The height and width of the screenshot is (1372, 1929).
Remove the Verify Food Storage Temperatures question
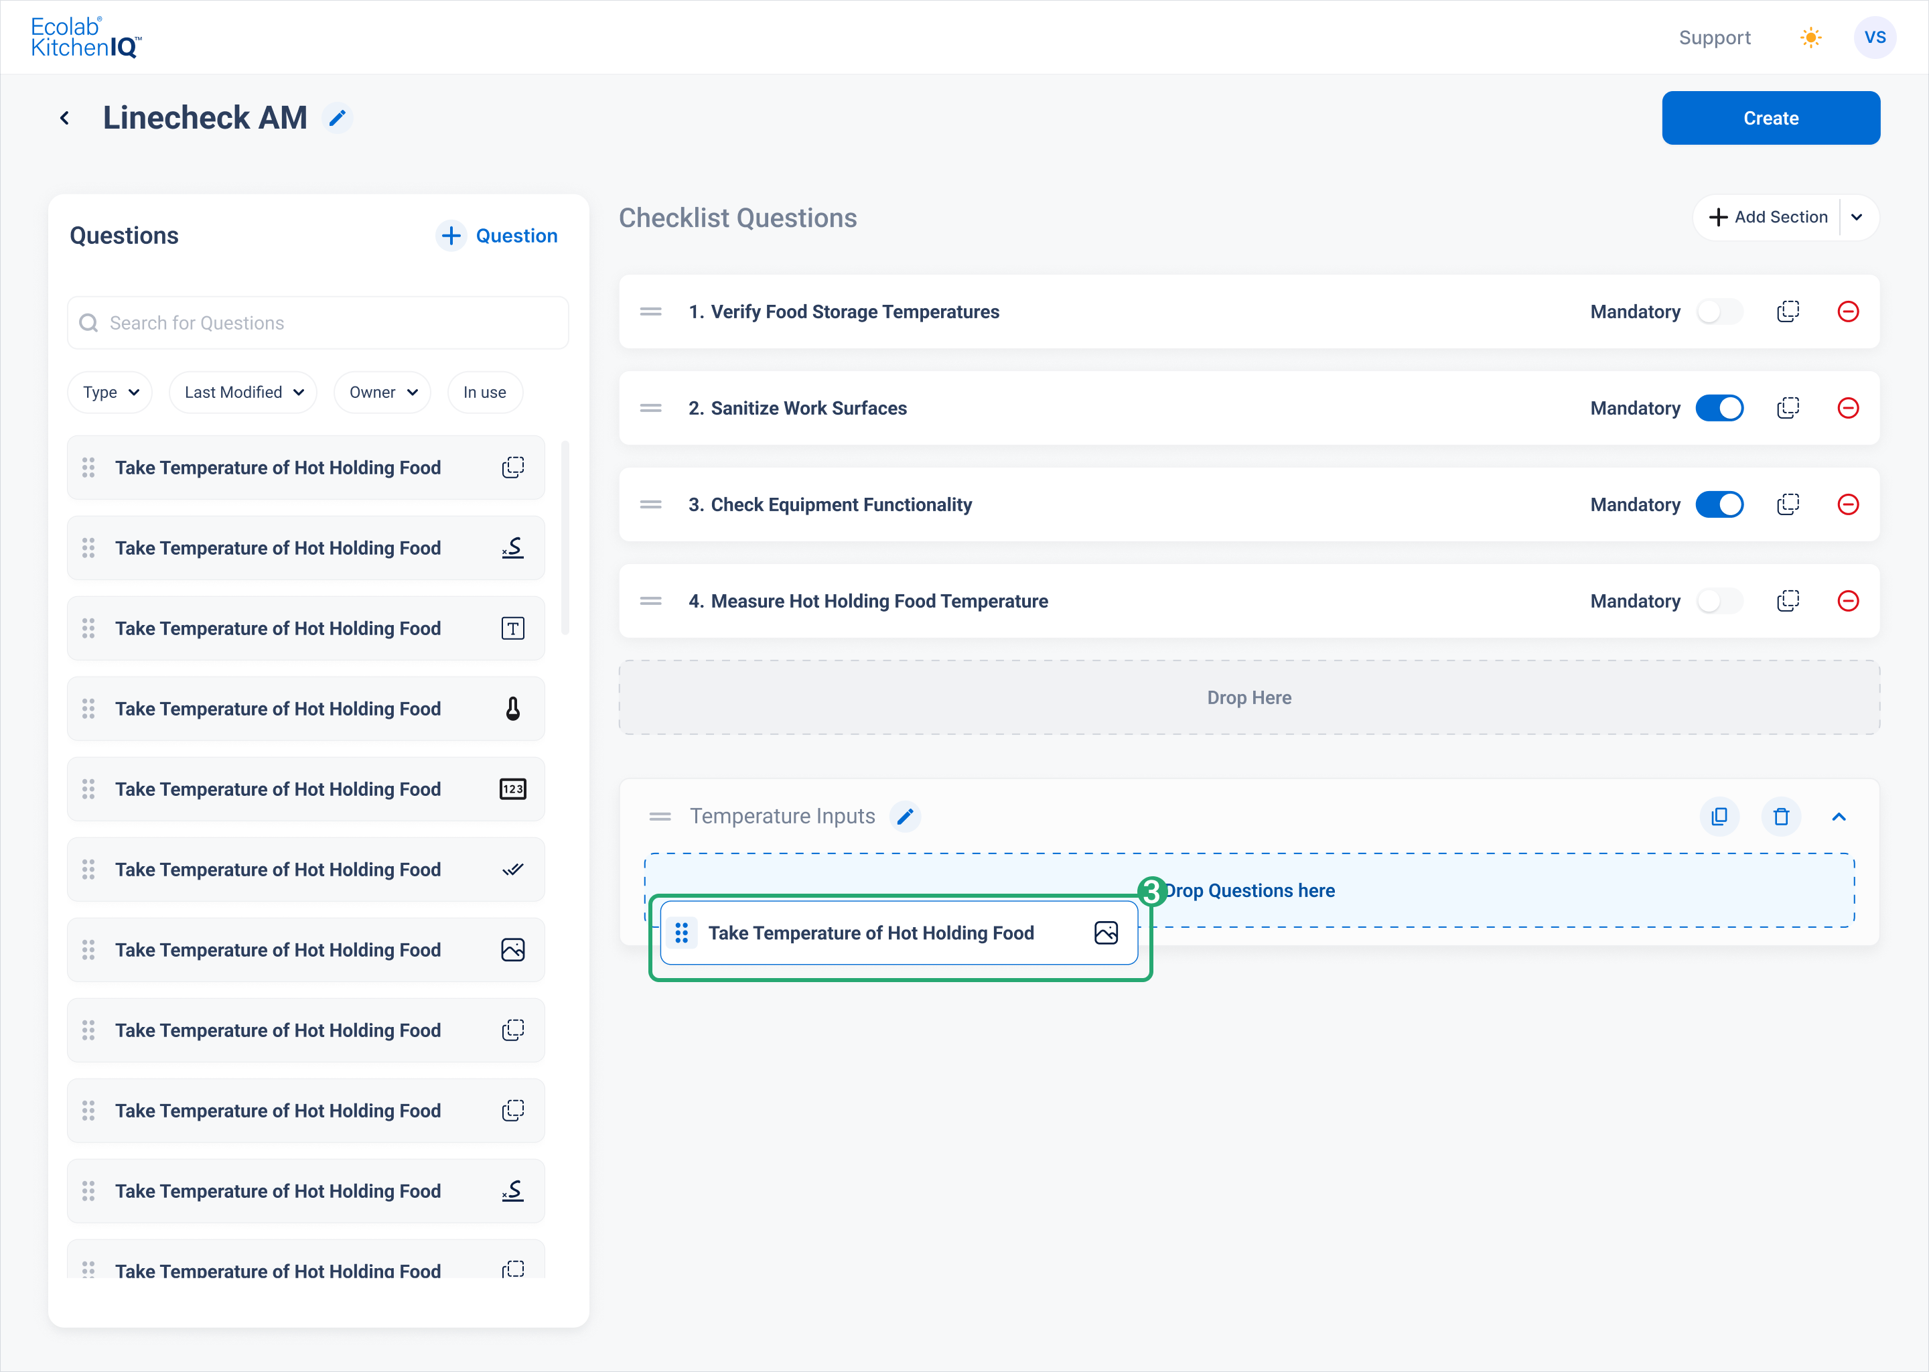[1848, 312]
